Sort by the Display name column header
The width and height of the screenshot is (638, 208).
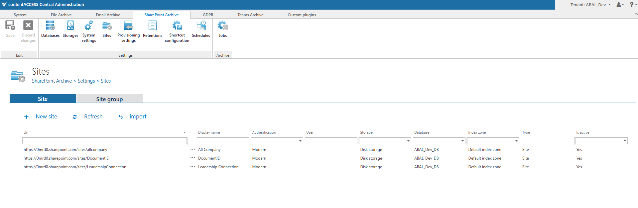click(209, 132)
